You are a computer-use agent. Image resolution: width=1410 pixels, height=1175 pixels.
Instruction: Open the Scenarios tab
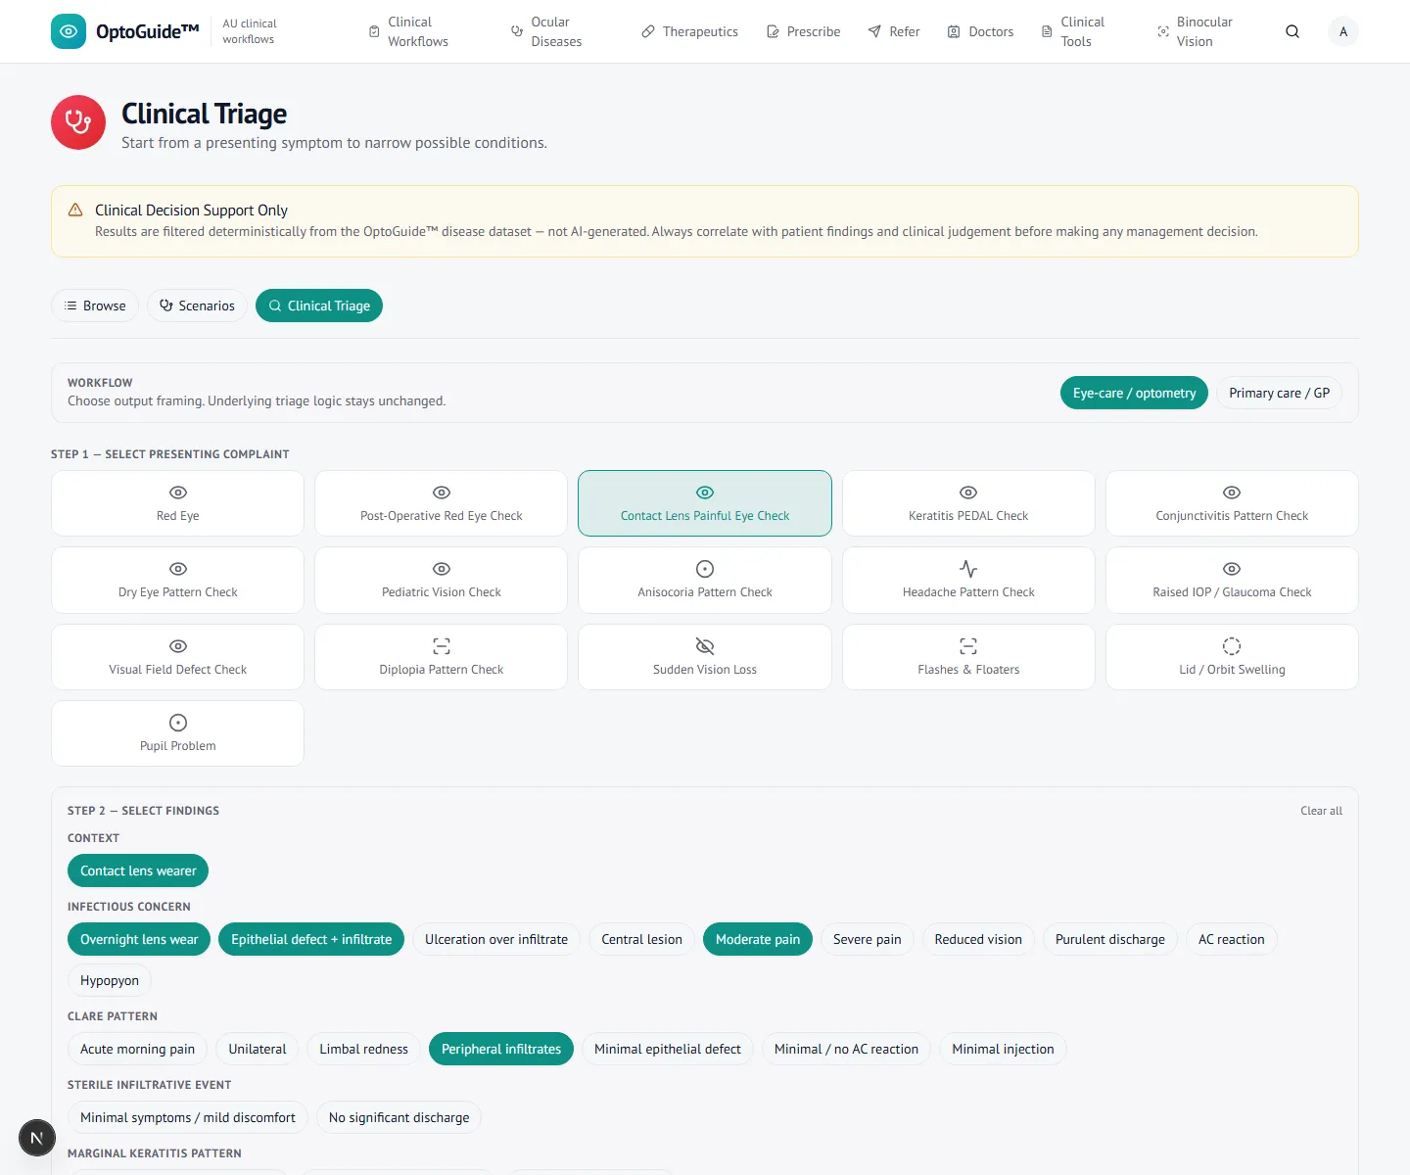(x=197, y=305)
